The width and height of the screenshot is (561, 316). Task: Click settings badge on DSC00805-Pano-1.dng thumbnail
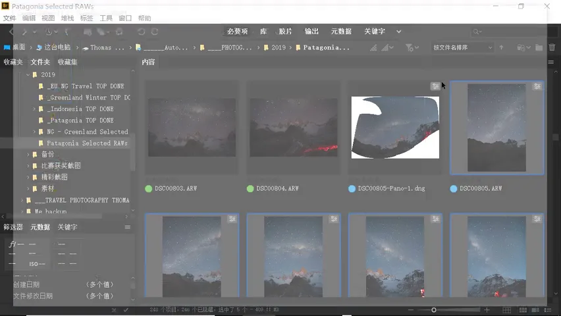[x=435, y=86]
